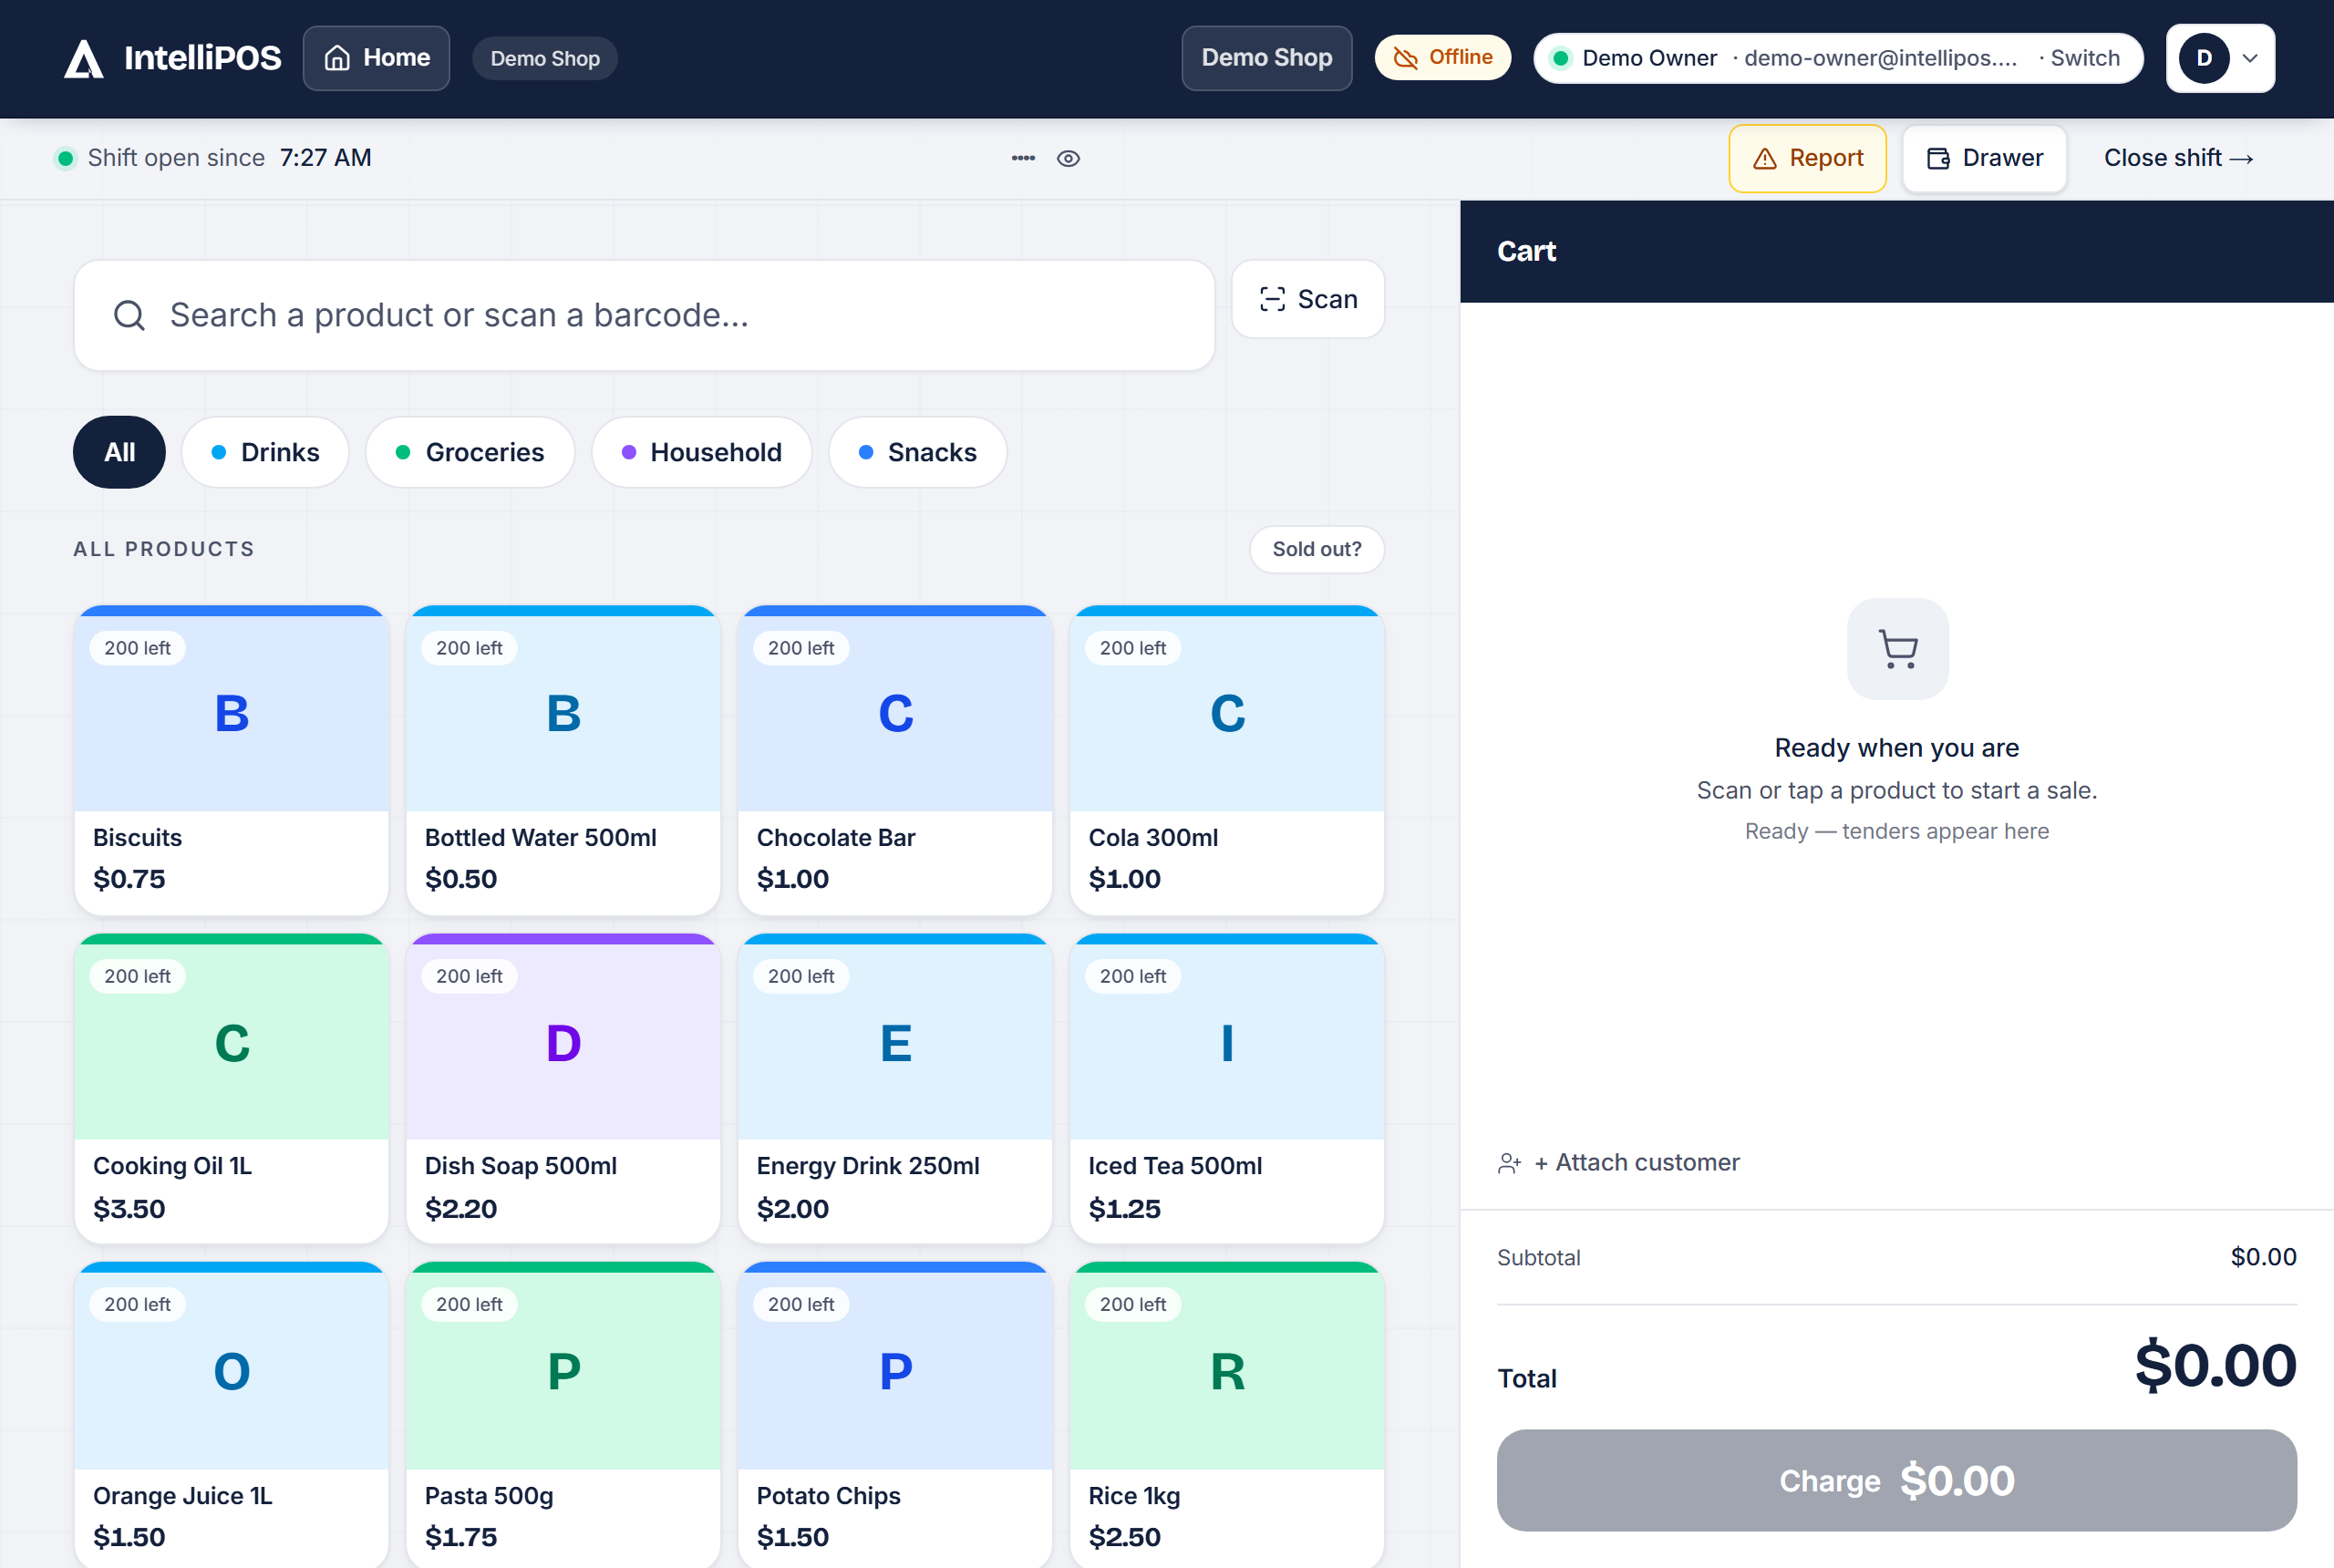Add Chocolate Bar to cart
This screenshot has width=2334, height=1568.
tap(895, 760)
